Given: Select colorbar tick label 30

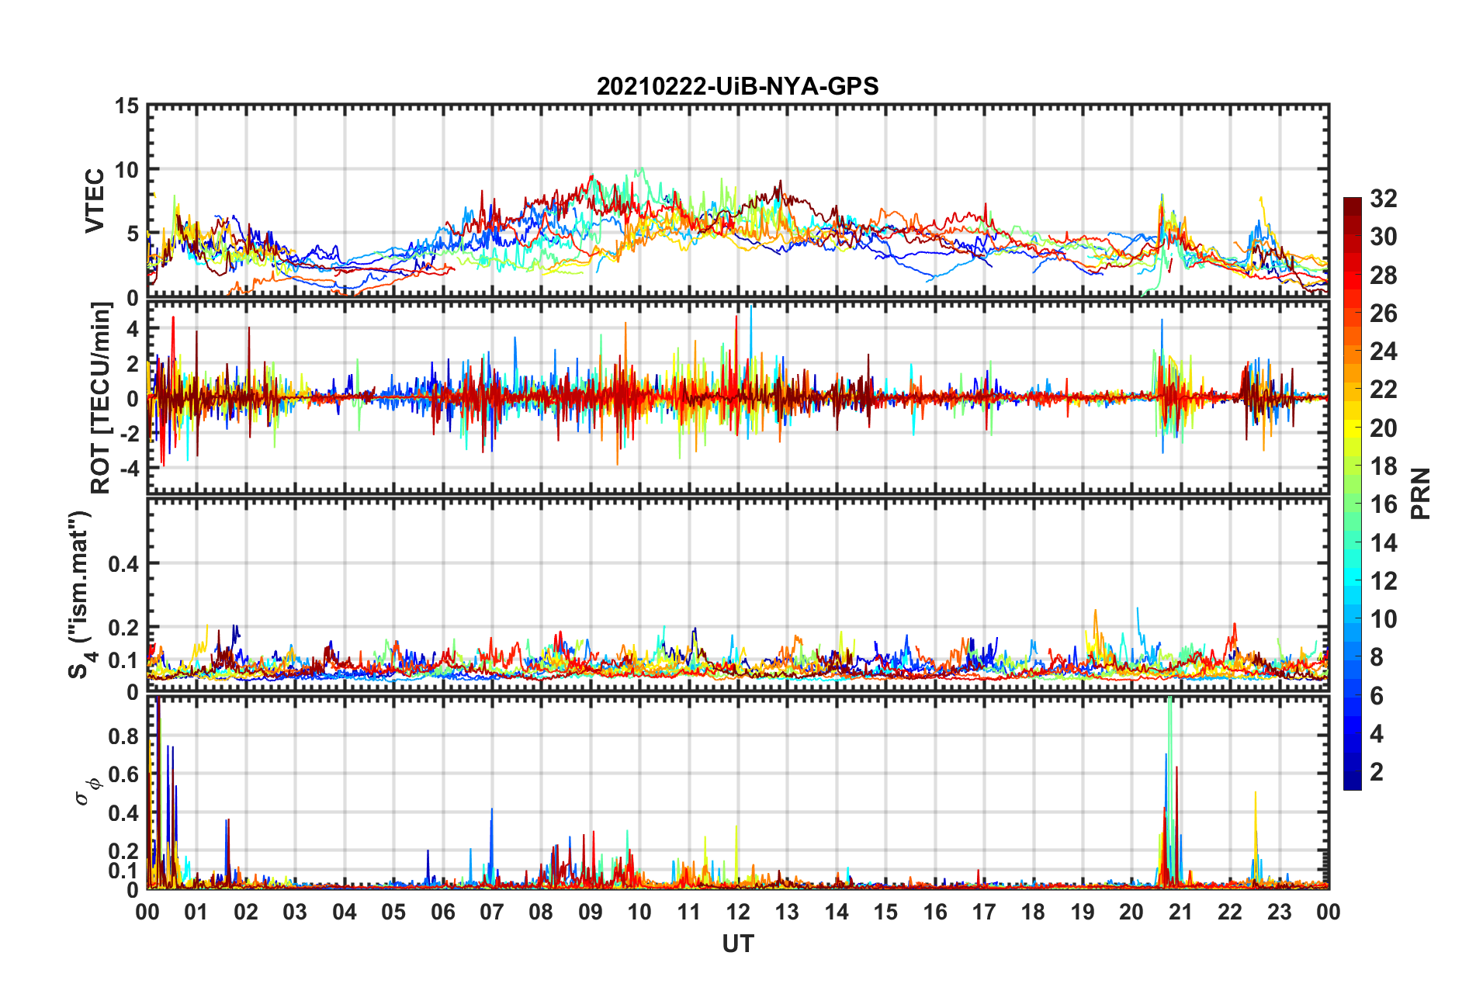Looking at the screenshot, I should coord(1384,237).
